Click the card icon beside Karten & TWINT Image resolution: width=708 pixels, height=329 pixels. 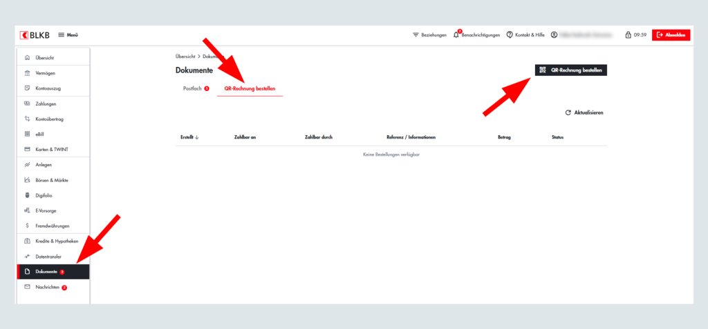(x=27, y=149)
